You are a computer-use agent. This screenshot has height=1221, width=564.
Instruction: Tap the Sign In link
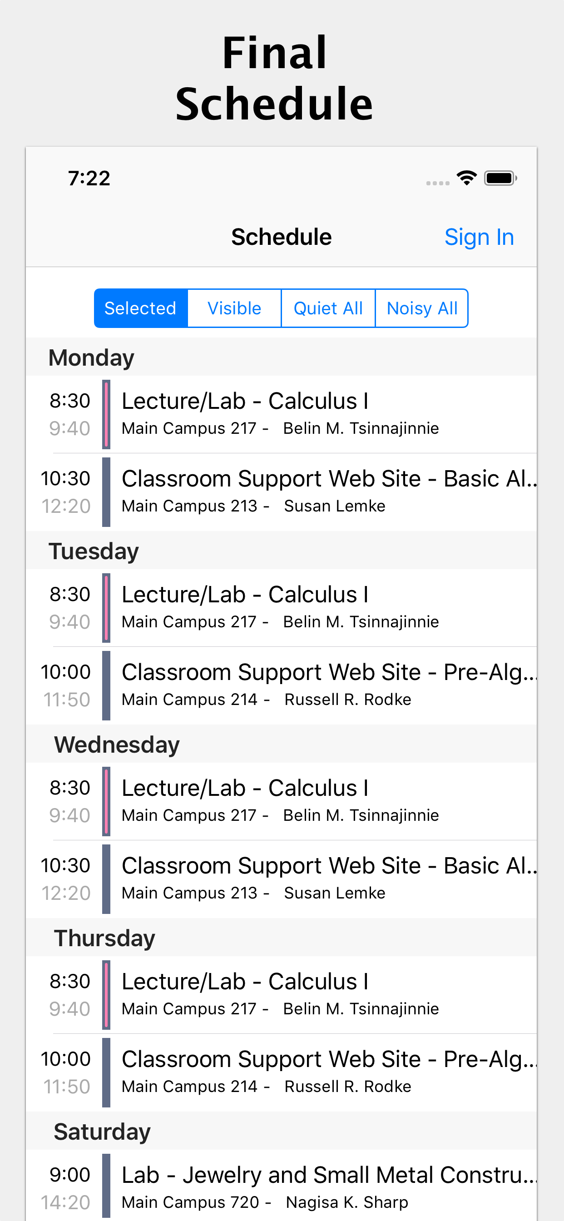479,237
